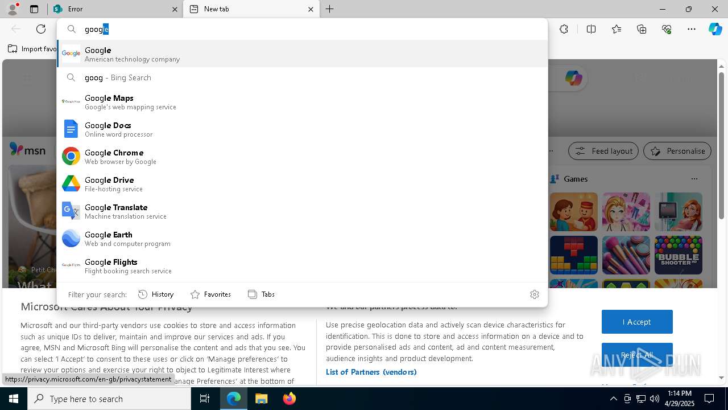Screen dimensions: 728x410
Task: Accept cookies with I Accept button
Action: pyautogui.click(x=637, y=322)
